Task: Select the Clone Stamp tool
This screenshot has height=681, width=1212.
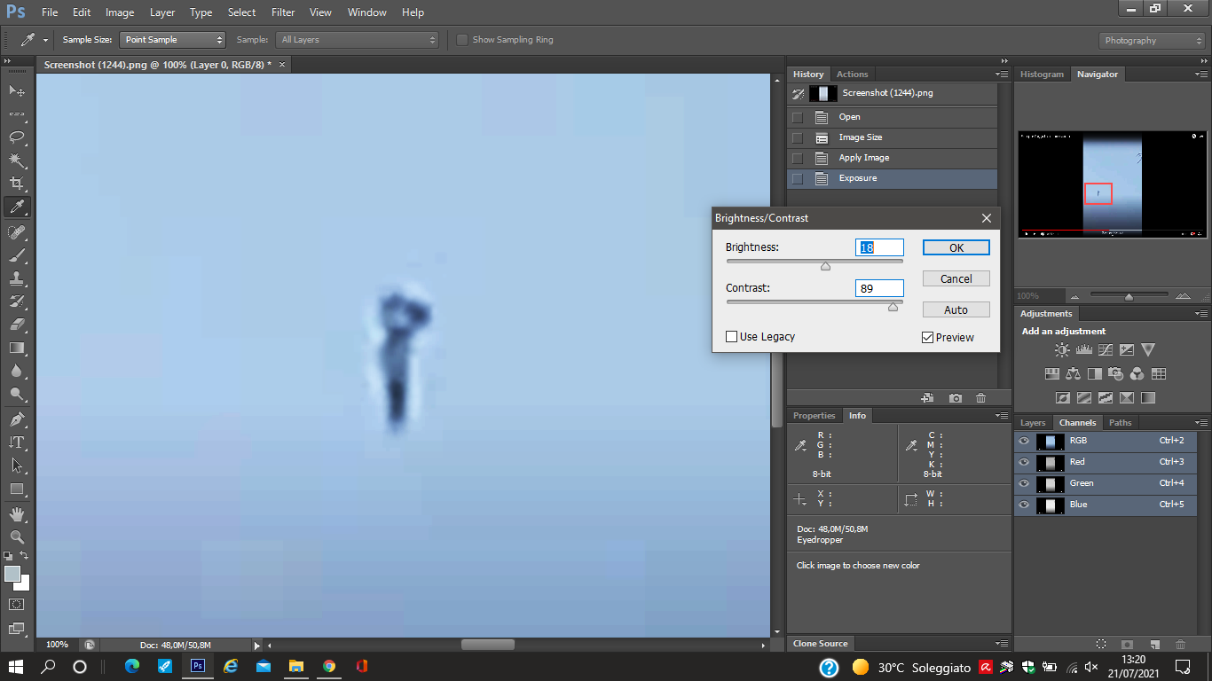Action: pos(17,278)
